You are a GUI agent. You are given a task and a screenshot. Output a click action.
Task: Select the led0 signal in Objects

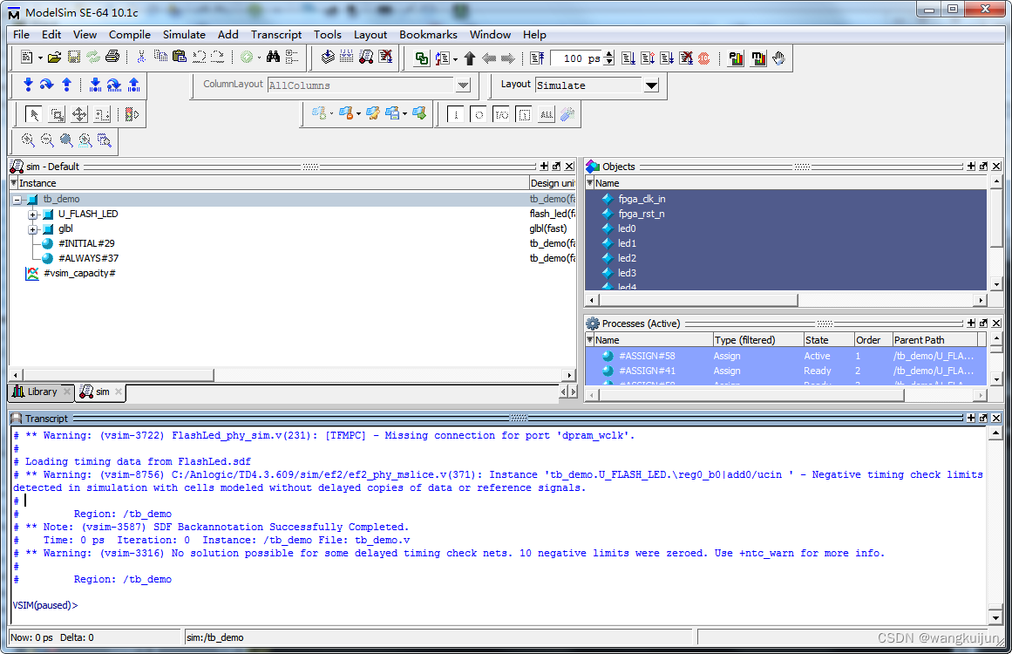[x=626, y=228]
